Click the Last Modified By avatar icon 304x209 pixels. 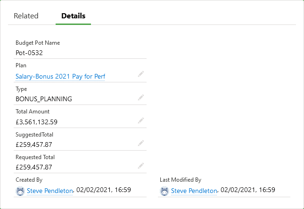click(164, 191)
